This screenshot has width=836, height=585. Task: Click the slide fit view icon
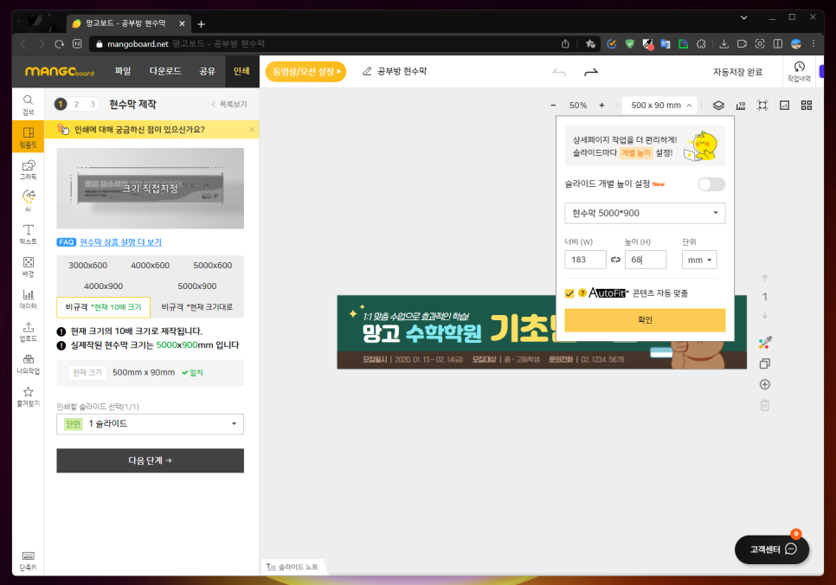point(784,105)
